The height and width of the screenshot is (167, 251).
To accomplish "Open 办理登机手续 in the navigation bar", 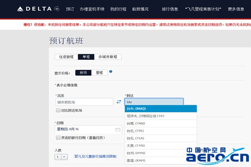I will pos(92,9).
